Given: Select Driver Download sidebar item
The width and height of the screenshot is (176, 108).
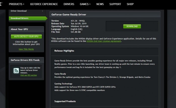Looking at the screenshot, I should pyautogui.click(x=19, y=11).
